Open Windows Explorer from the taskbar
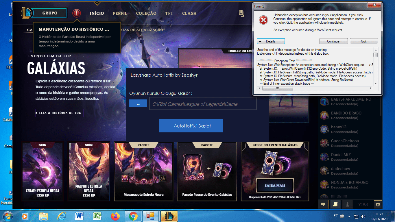 [x=43, y=216]
